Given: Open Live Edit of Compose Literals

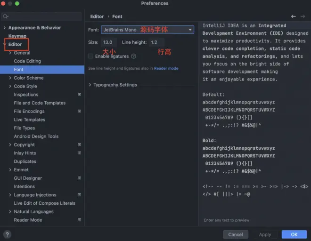Looking at the screenshot, I should pyautogui.click(x=44, y=203).
